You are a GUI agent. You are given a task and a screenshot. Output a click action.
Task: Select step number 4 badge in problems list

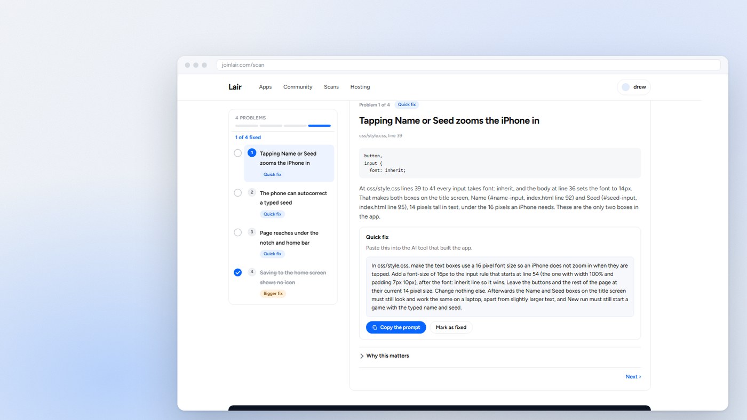tap(252, 272)
